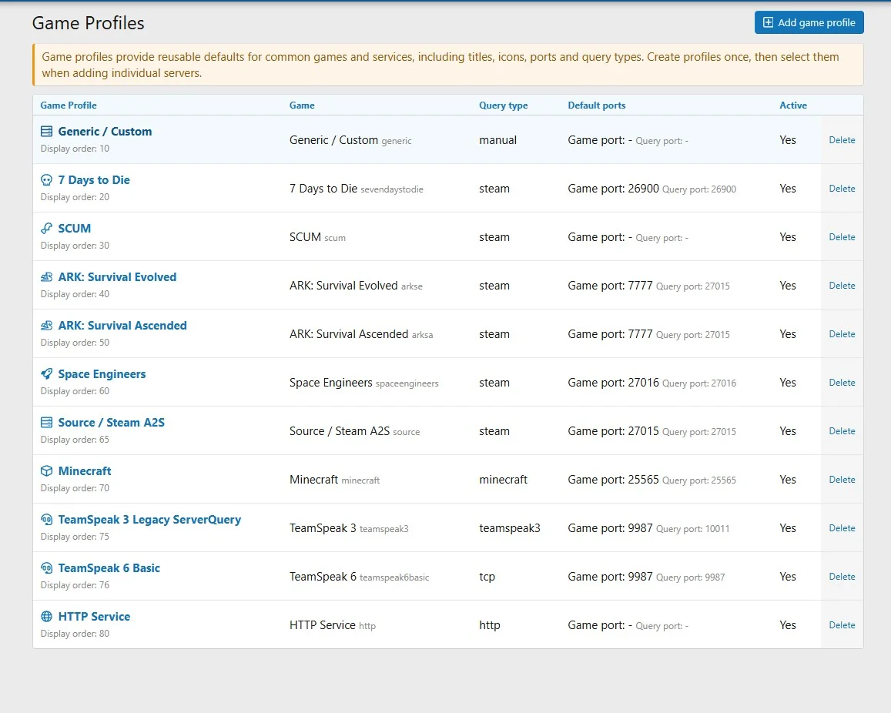Open ARK: Survival Evolved profile

(x=117, y=277)
